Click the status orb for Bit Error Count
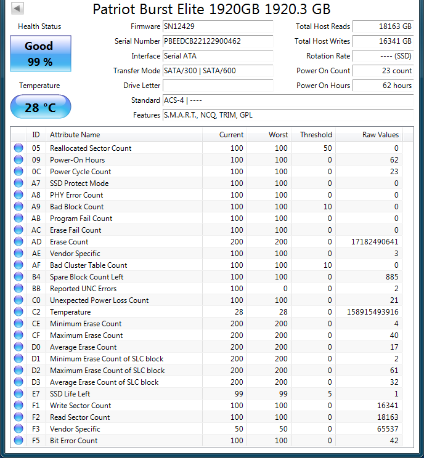This screenshot has height=458, width=424. click(18, 440)
